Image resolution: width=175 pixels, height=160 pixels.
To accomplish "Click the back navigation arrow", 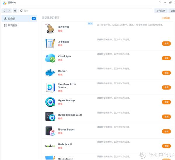I will [4, 11].
